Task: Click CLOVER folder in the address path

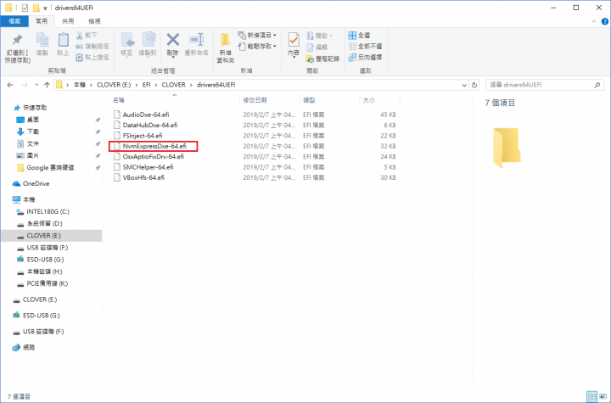Action: 174,85
